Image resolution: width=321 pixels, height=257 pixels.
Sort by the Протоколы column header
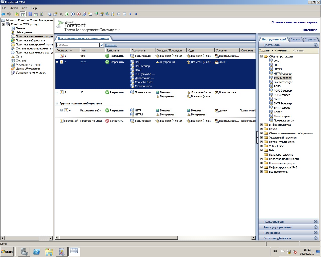pos(143,50)
